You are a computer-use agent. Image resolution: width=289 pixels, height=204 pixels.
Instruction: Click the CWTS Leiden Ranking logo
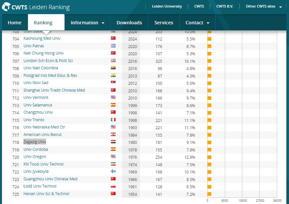point(36,7)
